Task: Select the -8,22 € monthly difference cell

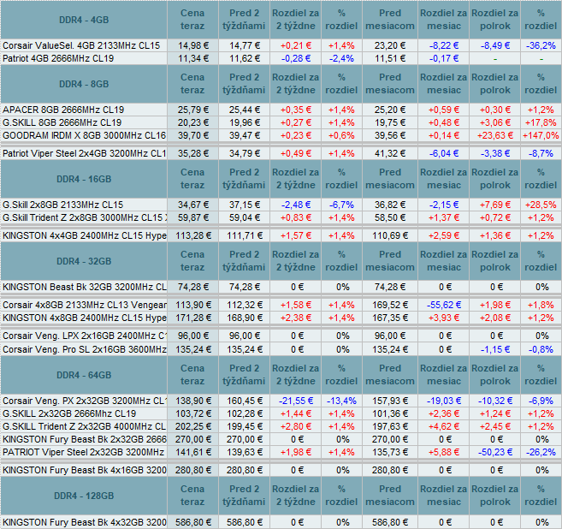Action: click(444, 45)
